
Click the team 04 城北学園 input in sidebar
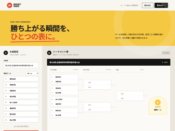point(21,96)
